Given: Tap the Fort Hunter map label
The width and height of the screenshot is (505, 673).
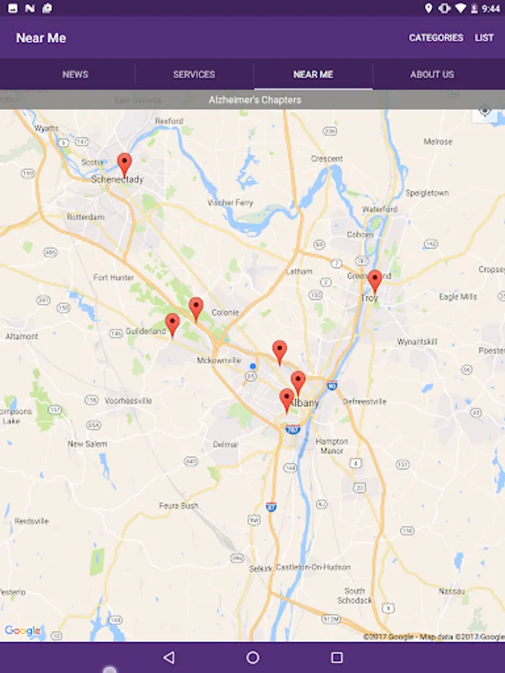Looking at the screenshot, I should 114,277.
